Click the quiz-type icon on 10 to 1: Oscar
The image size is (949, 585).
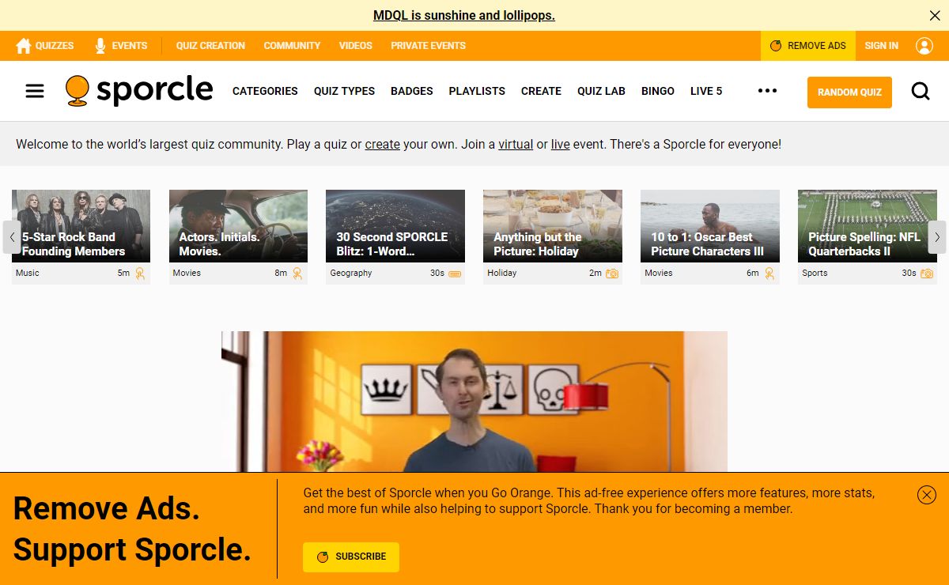(769, 274)
